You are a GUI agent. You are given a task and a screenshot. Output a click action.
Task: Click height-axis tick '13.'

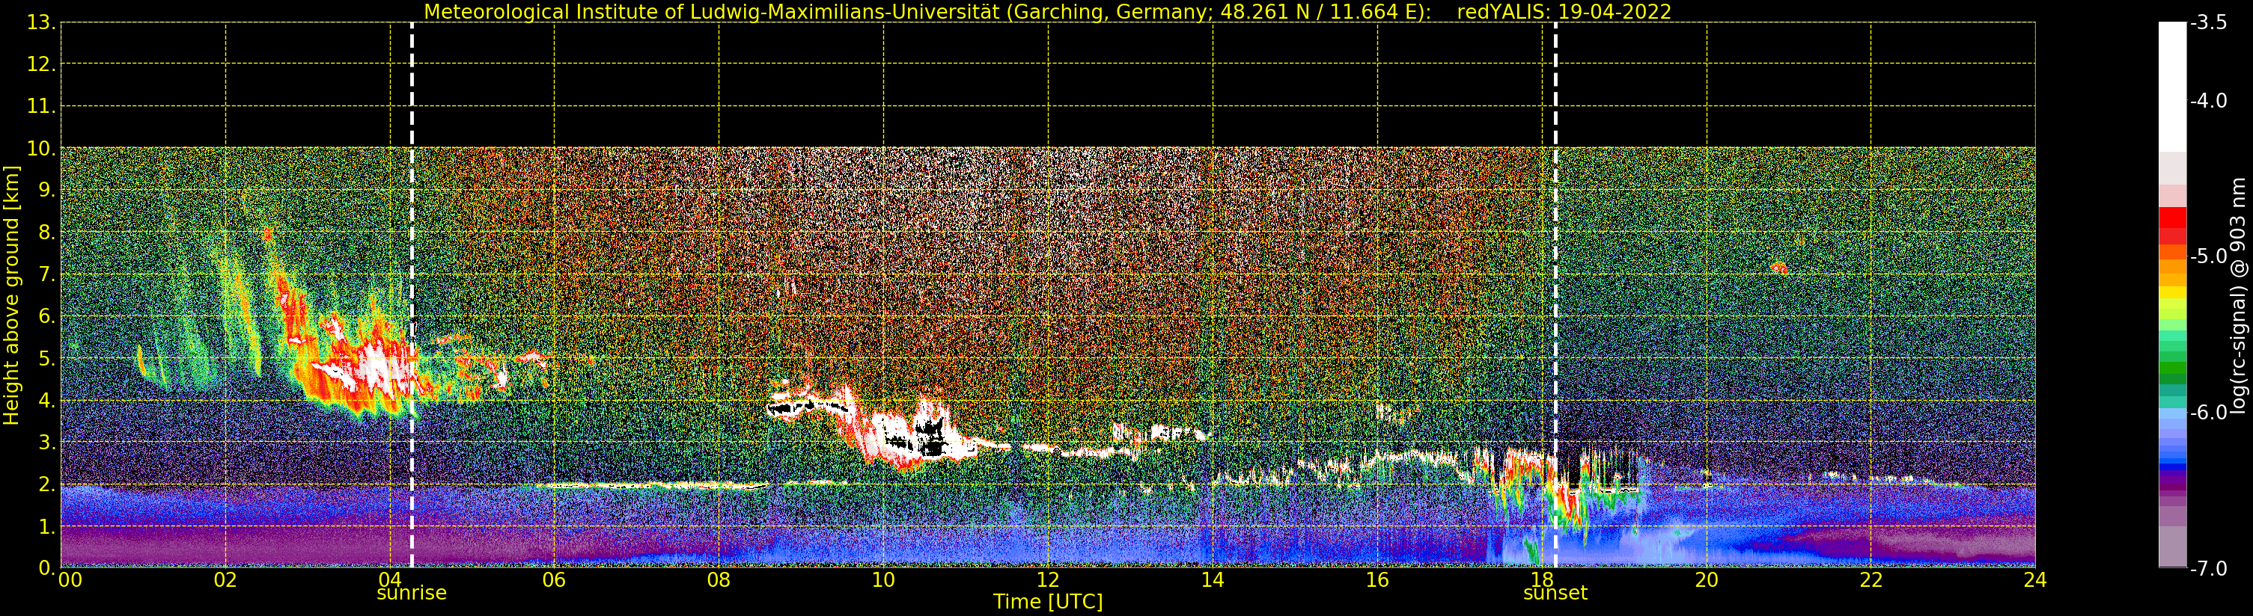click(41, 22)
